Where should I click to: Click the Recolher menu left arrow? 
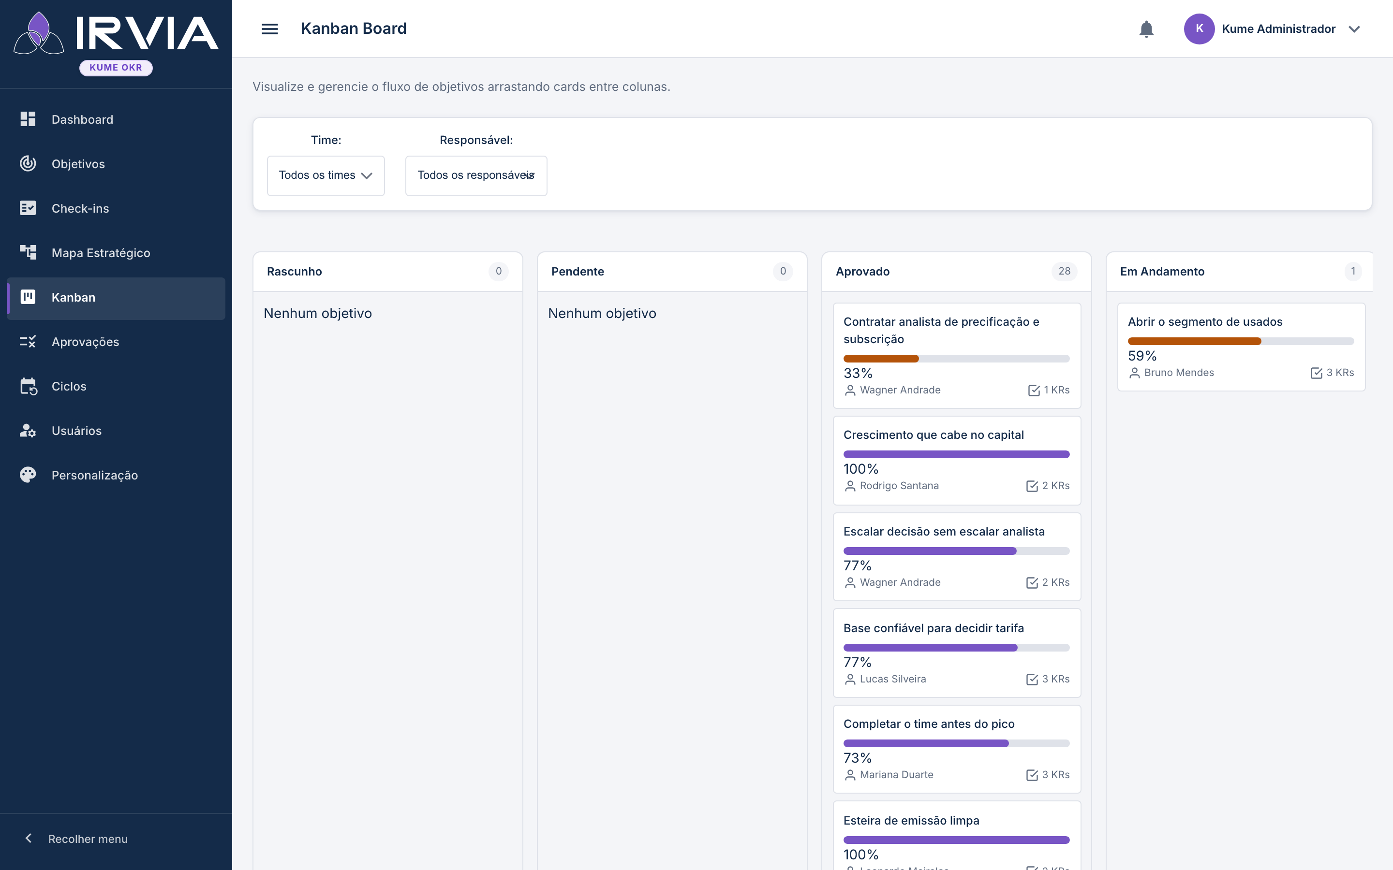tap(28, 839)
